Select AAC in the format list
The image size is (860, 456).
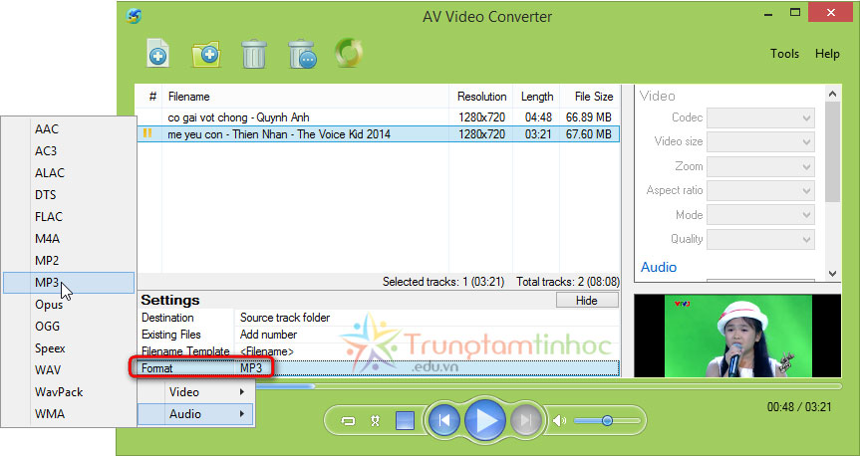click(x=69, y=128)
